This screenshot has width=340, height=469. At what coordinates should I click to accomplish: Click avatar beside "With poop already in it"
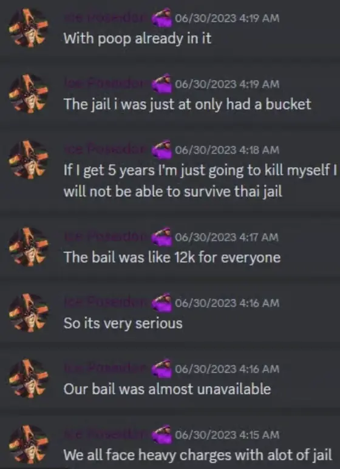click(29, 28)
